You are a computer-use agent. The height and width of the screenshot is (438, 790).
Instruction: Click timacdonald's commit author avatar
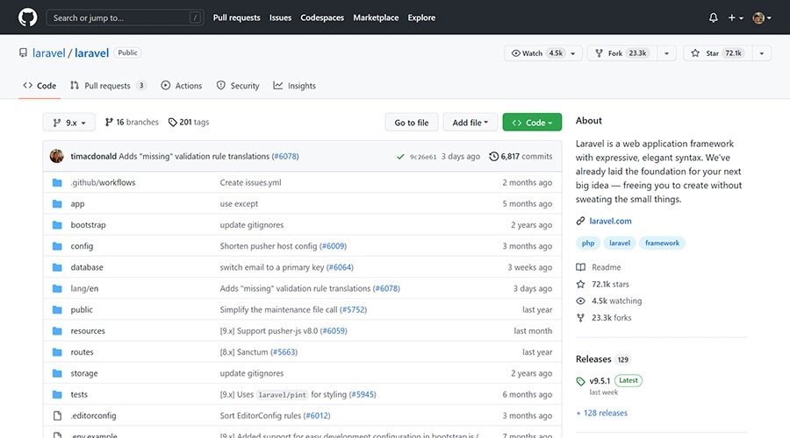(x=57, y=157)
